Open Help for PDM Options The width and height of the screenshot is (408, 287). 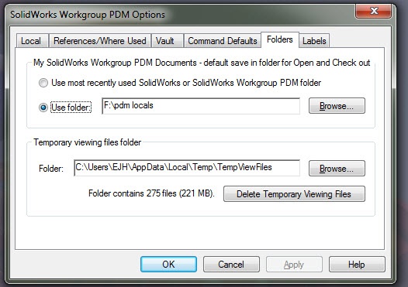pyautogui.click(x=357, y=264)
